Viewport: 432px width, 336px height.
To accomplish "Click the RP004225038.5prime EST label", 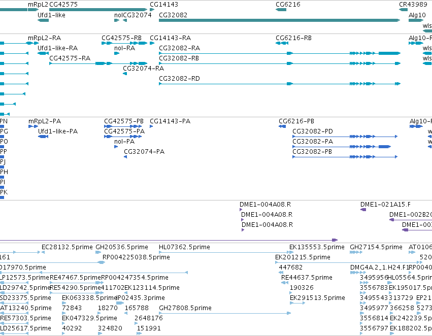I will tap(136, 257).
